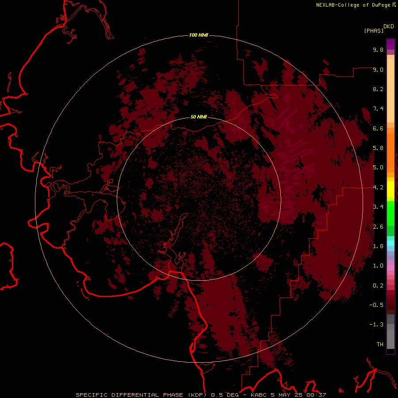Click the [PHAS] units label
The height and width of the screenshot is (398, 398).
click(x=374, y=31)
